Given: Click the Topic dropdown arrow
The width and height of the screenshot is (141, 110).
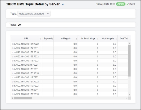Looking at the screenshot, I should (48, 14).
